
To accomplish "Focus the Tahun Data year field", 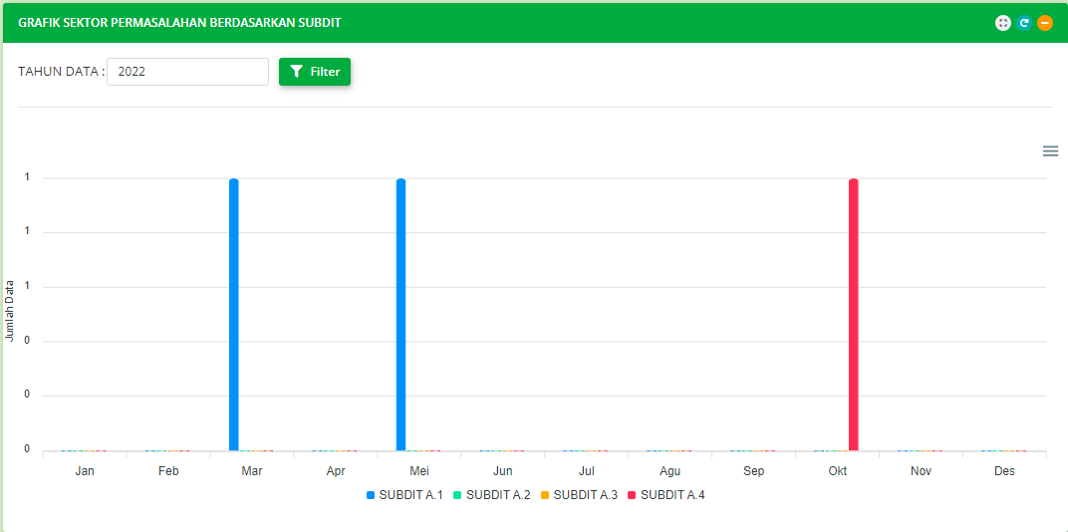I will (187, 72).
